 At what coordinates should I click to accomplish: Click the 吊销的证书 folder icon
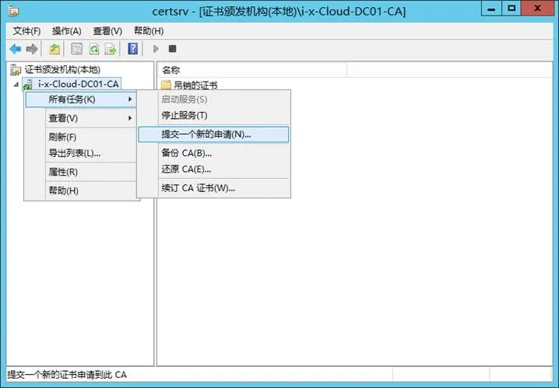point(166,85)
